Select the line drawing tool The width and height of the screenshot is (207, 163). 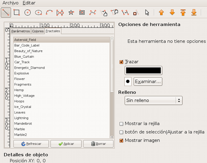click(6, 12)
